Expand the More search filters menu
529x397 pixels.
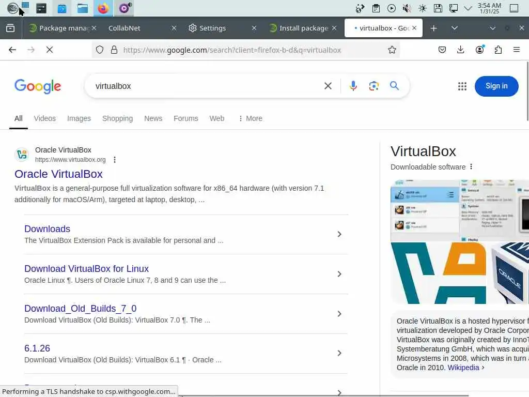coord(251,118)
